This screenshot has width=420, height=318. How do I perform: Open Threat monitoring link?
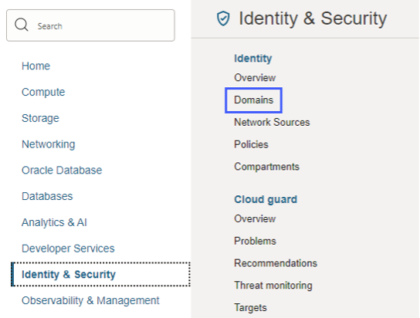(x=273, y=286)
